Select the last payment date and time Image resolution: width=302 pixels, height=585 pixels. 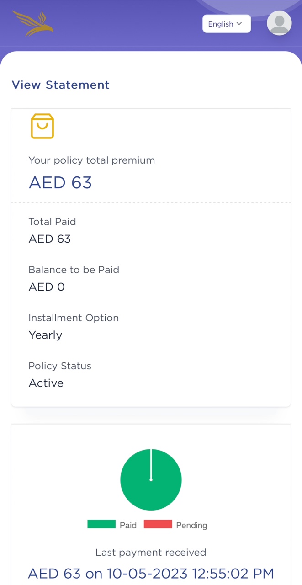click(x=191, y=573)
